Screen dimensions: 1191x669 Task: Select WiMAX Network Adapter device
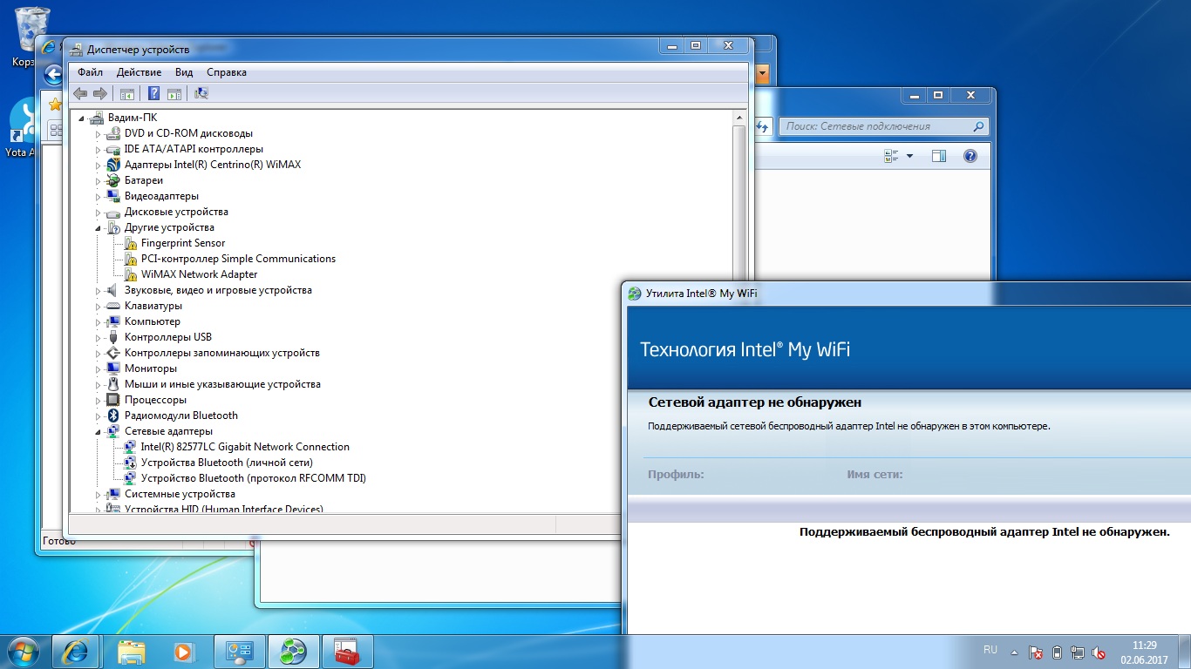pyautogui.click(x=199, y=274)
